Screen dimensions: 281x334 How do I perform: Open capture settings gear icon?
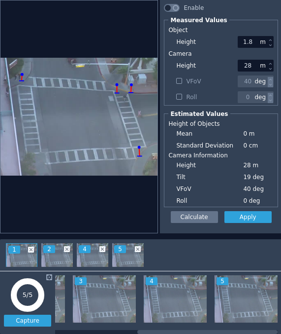(x=49, y=277)
